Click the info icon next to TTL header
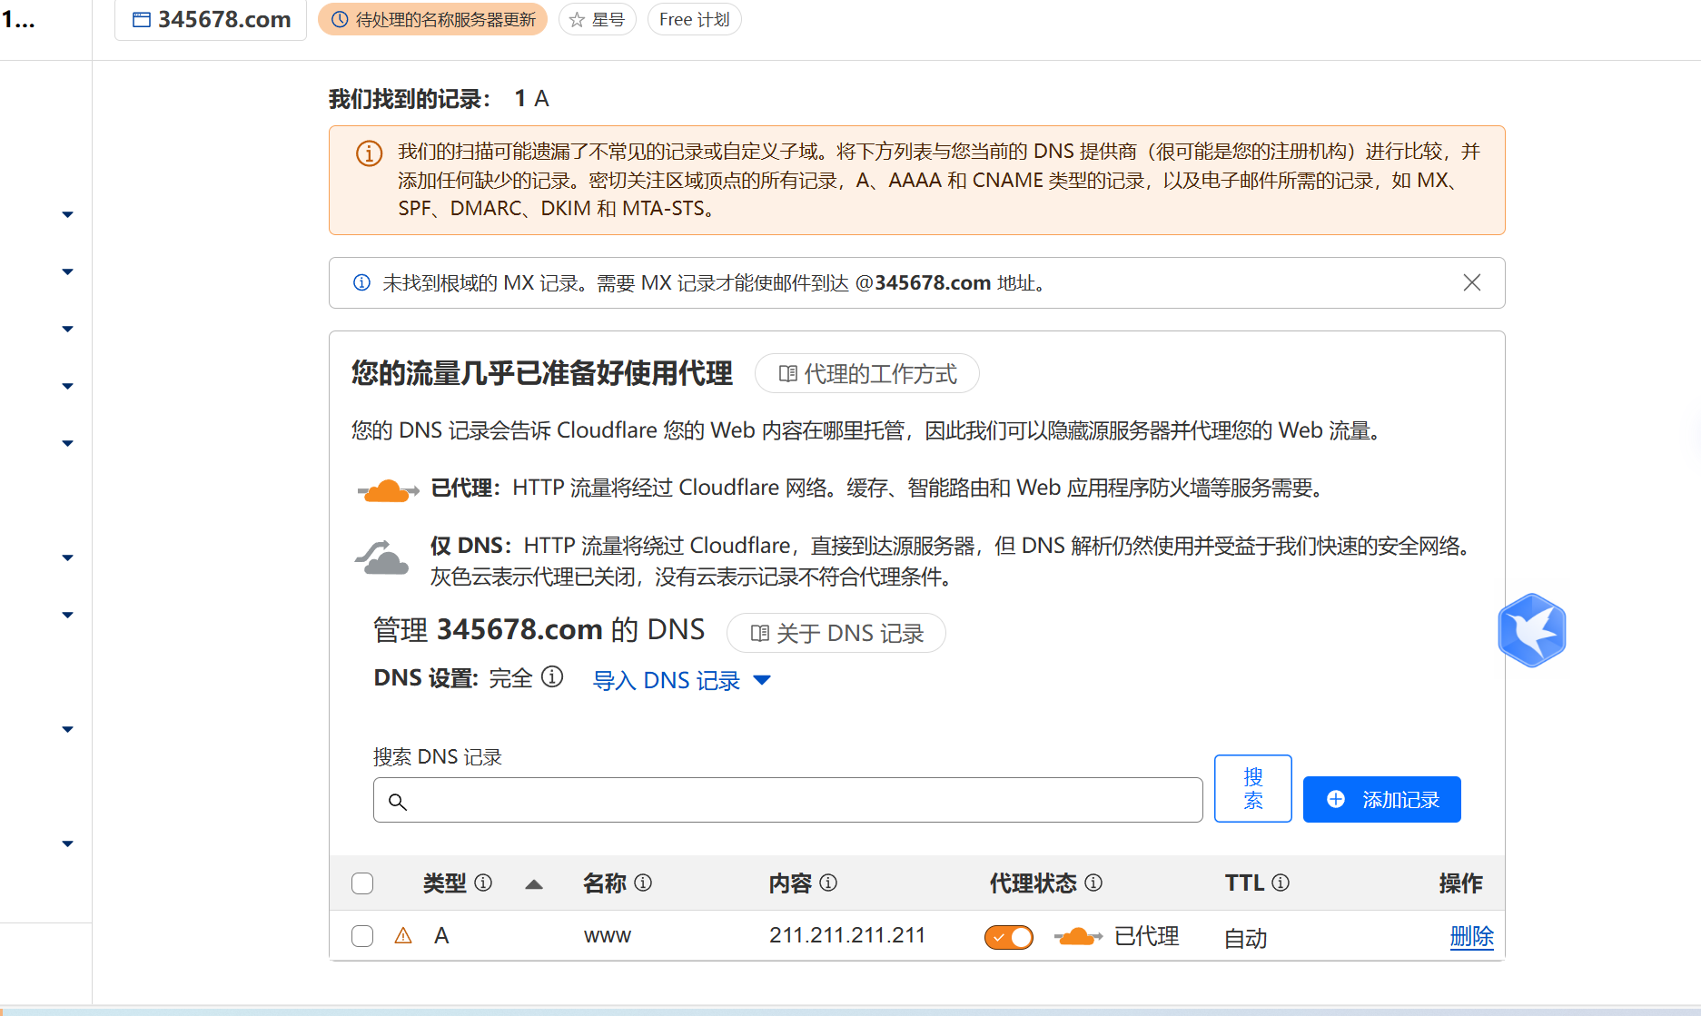 point(1281,883)
